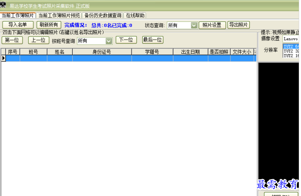The height and width of the screenshot is (196, 301).
Task: Open the 备份历史数据查询 tab
Action: pos(103,15)
